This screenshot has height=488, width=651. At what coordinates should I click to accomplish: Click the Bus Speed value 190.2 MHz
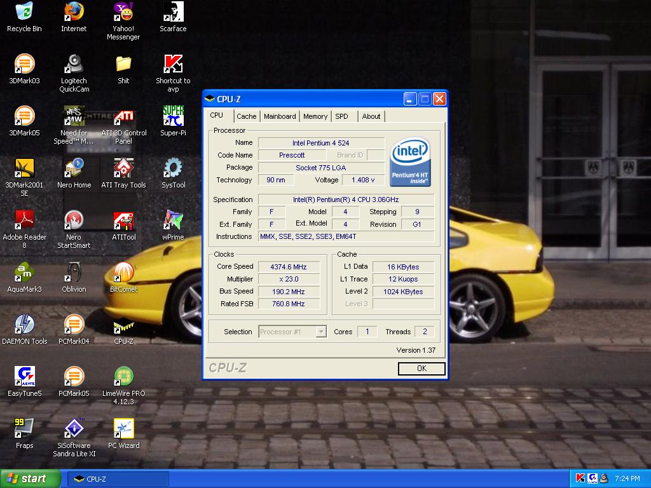tap(289, 292)
